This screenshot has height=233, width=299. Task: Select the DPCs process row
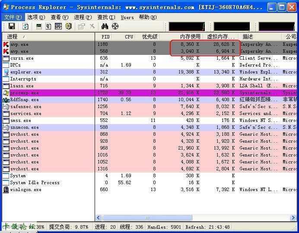tap(149, 65)
